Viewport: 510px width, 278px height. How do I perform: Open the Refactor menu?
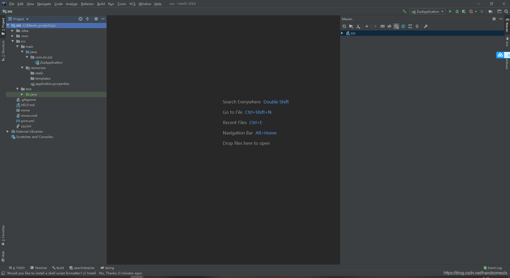point(87,4)
